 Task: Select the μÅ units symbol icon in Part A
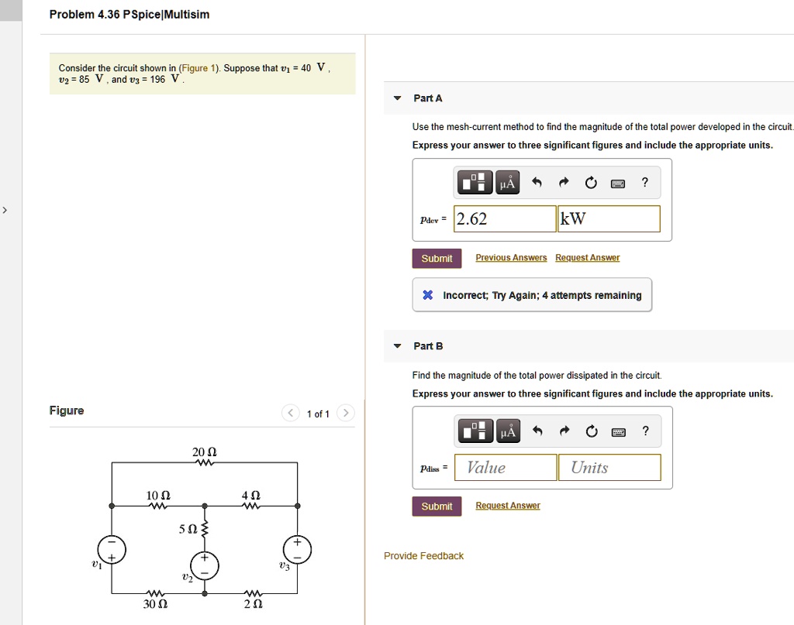pos(507,182)
